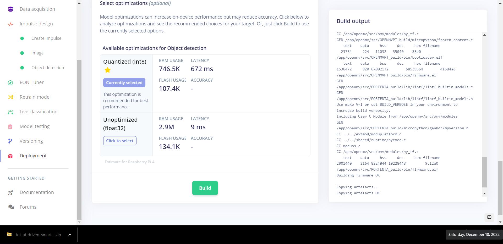Click the Impulse design pulse icon

click(x=10, y=24)
